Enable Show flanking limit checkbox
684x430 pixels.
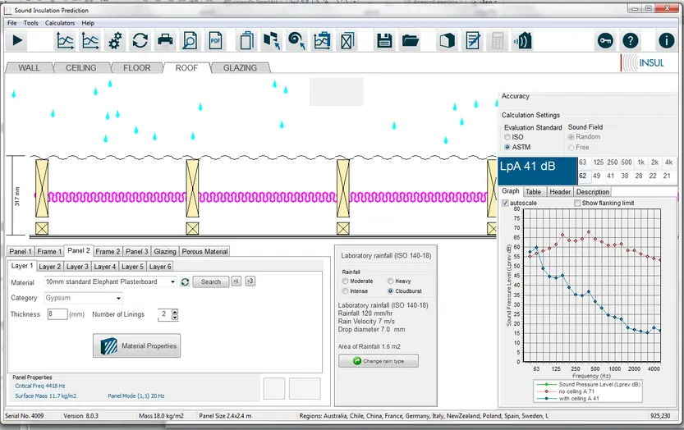[x=577, y=203]
